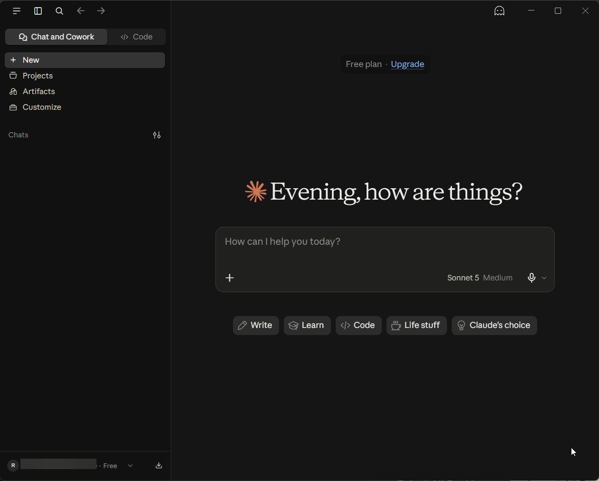Click the ghost incognito chat icon
The image size is (599, 481).
[x=499, y=11]
